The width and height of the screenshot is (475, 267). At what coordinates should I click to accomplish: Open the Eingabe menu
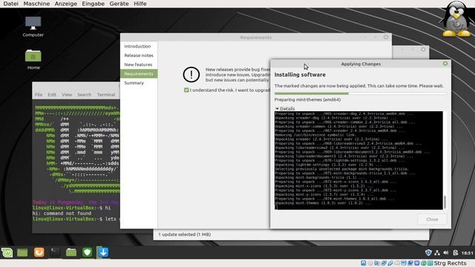pyautogui.click(x=93, y=4)
